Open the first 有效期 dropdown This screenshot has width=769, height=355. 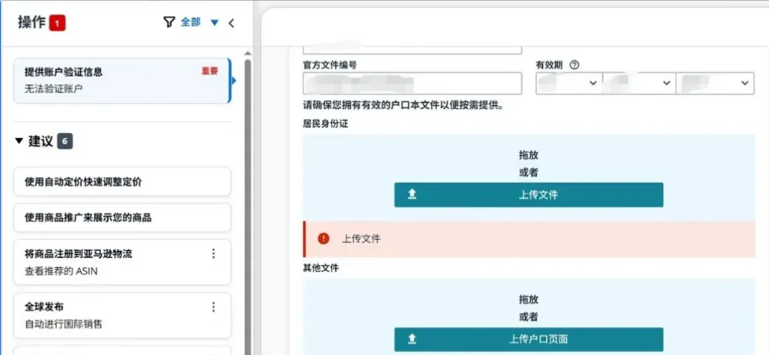pos(569,83)
